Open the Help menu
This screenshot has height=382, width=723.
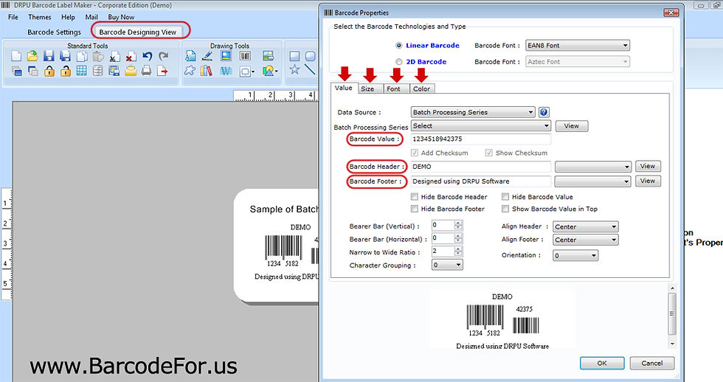click(68, 17)
